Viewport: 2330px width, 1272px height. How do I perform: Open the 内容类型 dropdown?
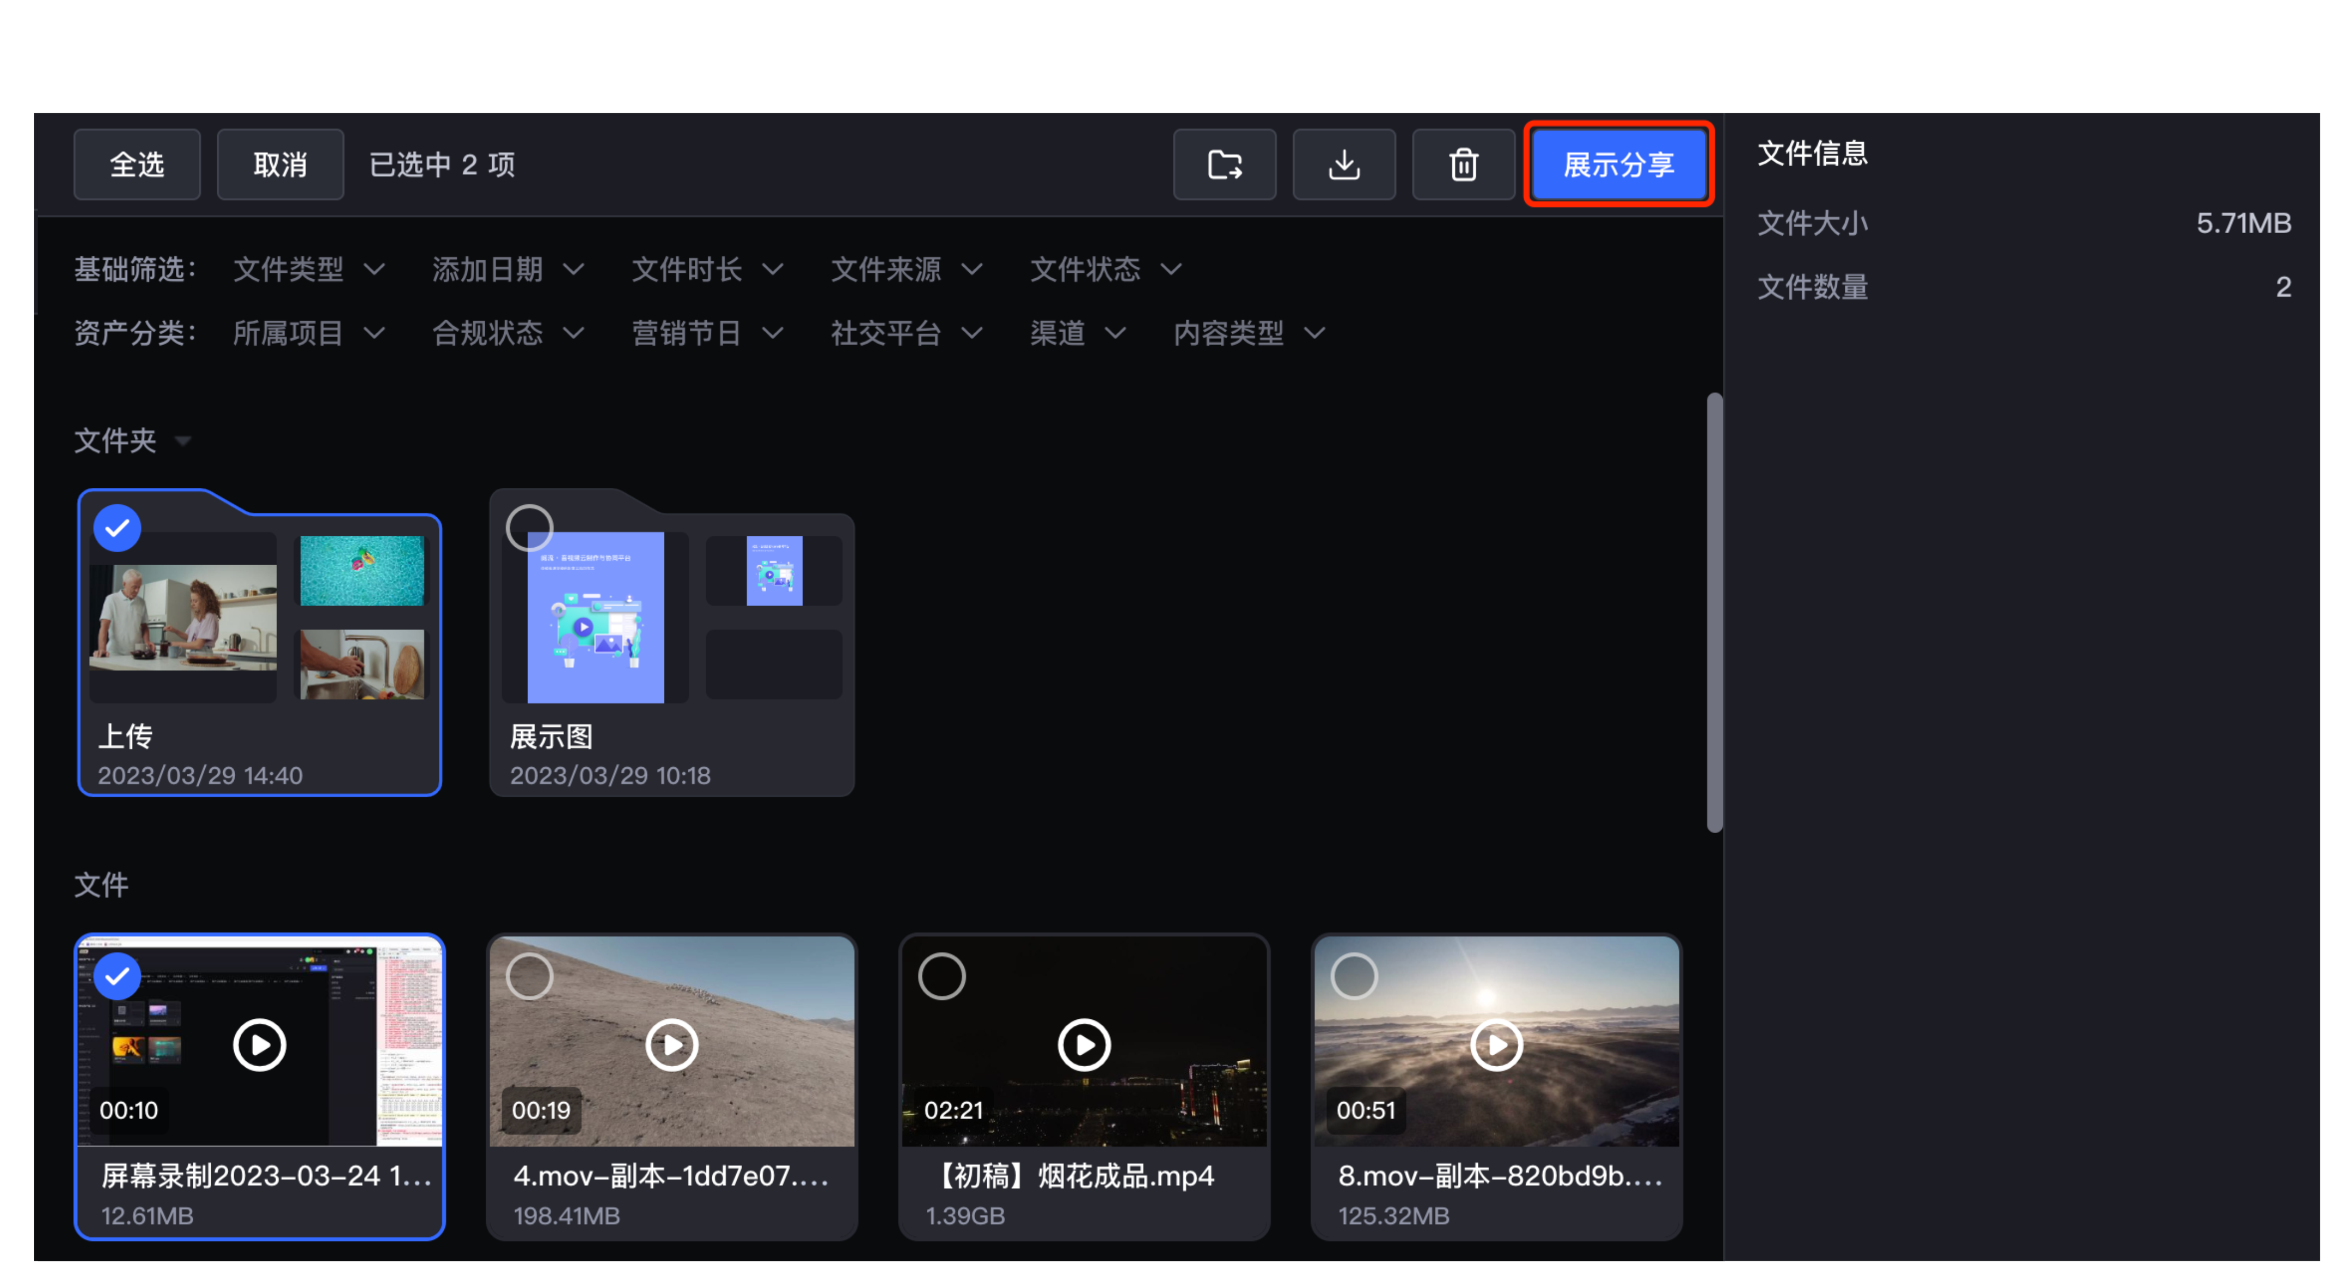pos(1249,333)
